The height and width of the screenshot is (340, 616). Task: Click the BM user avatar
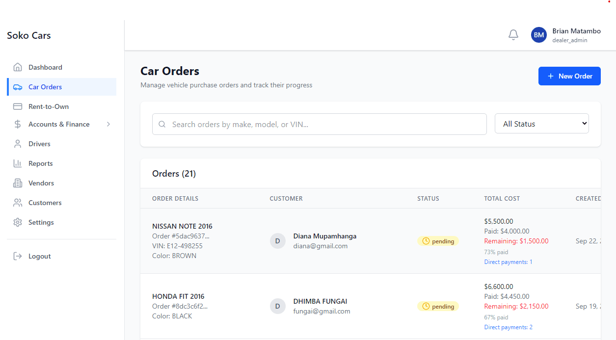pyautogui.click(x=539, y=35)
